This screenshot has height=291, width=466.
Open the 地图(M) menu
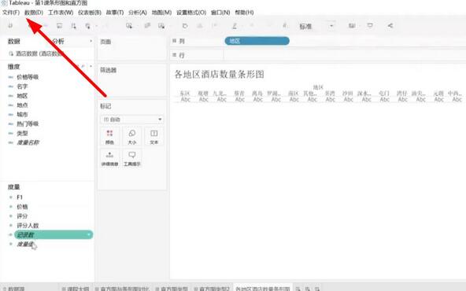pos(161,13)
